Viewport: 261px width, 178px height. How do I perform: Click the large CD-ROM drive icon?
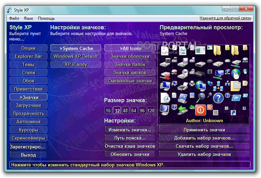pyautogui.click(x=183, y=74)
